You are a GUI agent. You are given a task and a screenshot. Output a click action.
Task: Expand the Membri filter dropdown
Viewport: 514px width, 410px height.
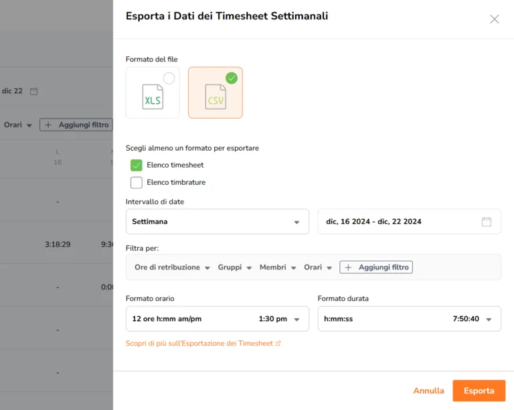click(278, 267)
